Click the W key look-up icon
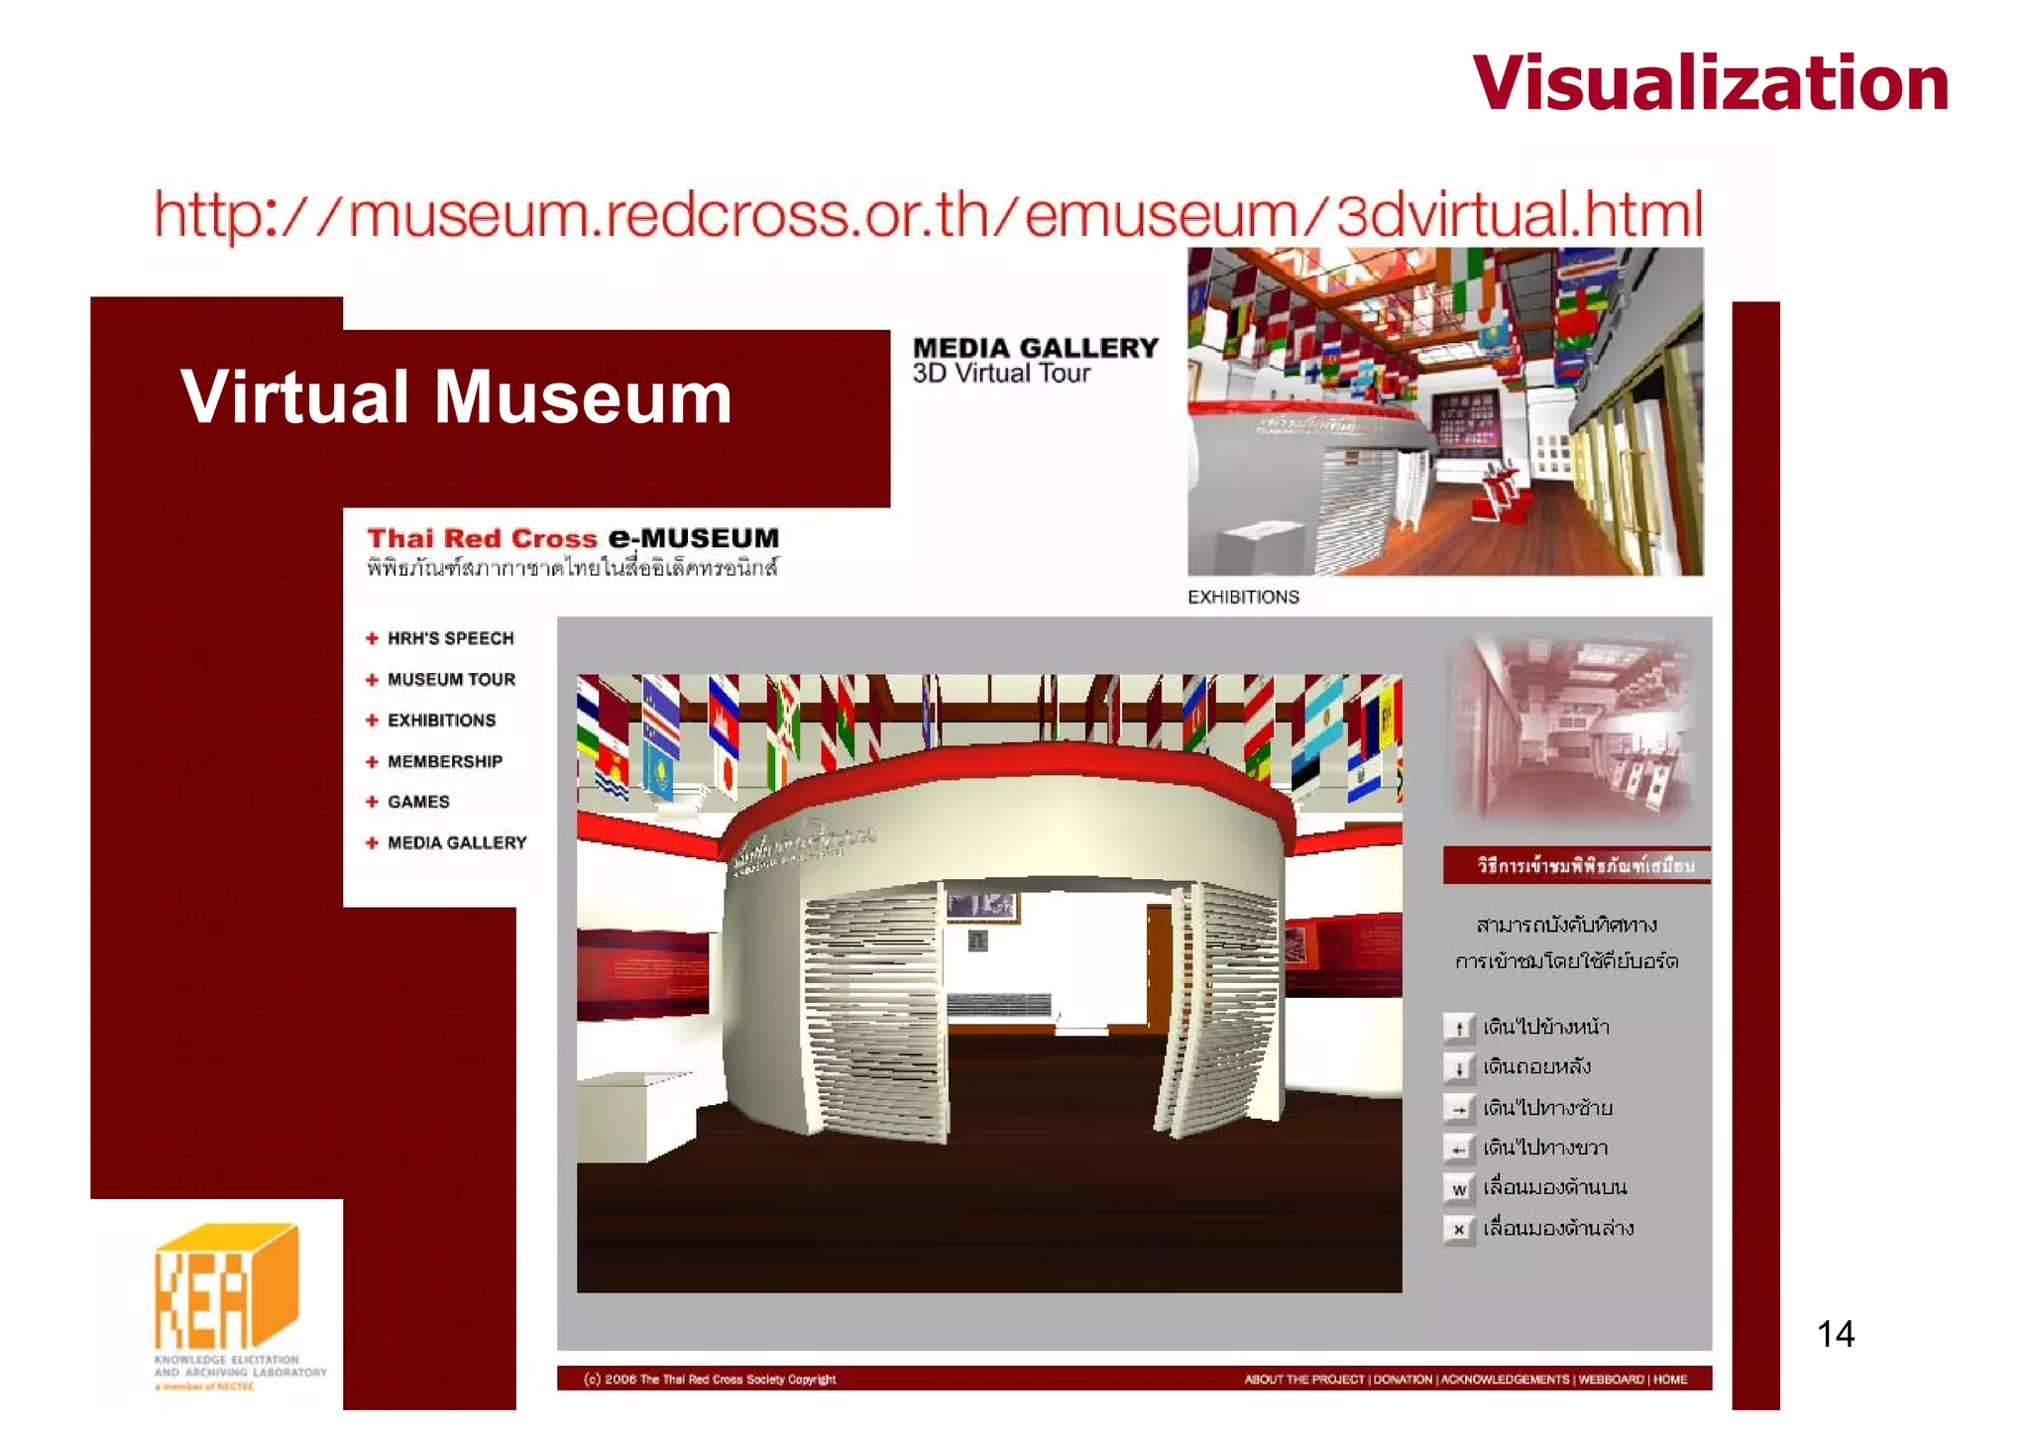The image size is (2030, 1435). 1459,1189
